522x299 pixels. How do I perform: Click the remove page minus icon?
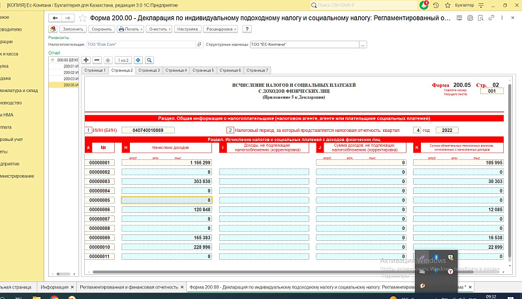(97, 59)
